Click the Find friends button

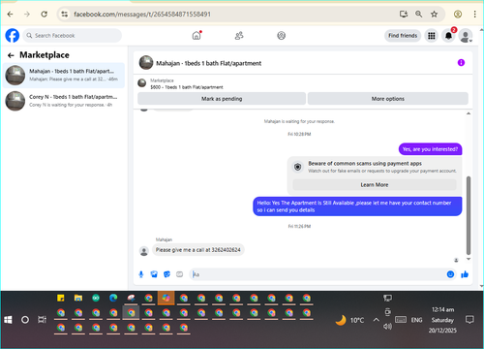tap(403, 36)
